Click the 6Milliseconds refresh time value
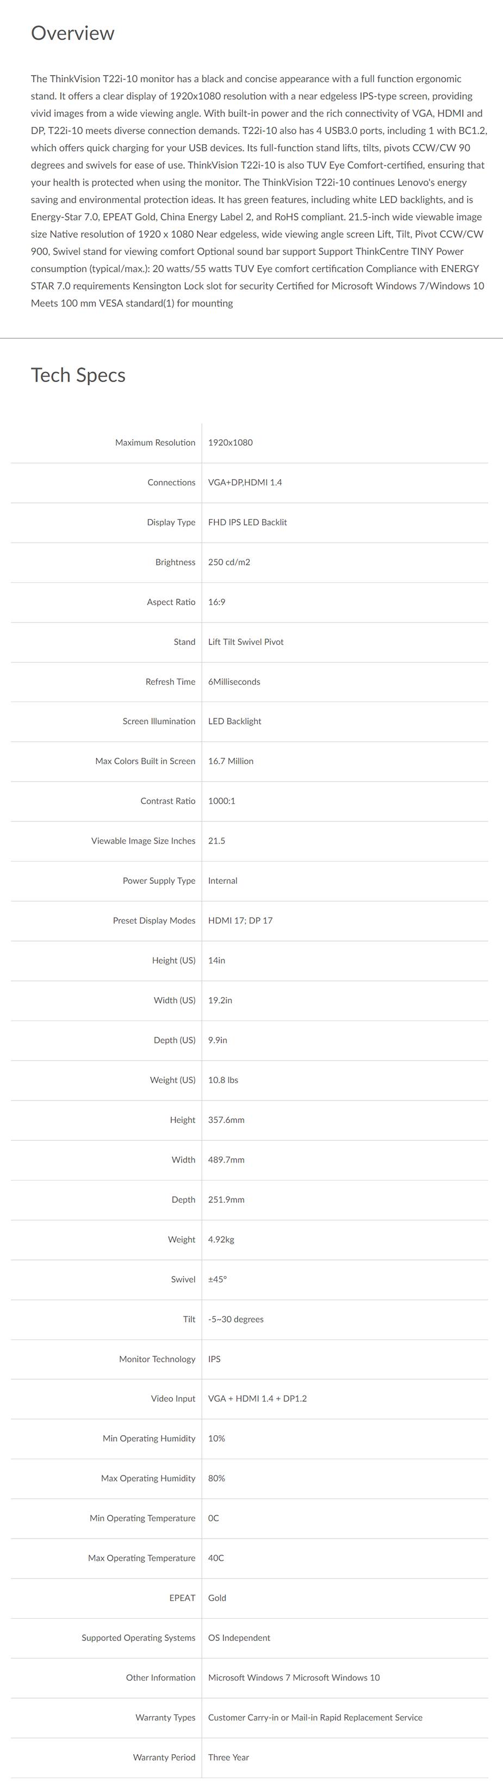Viewport: 503px width, 1783px height. pos(234,682)
